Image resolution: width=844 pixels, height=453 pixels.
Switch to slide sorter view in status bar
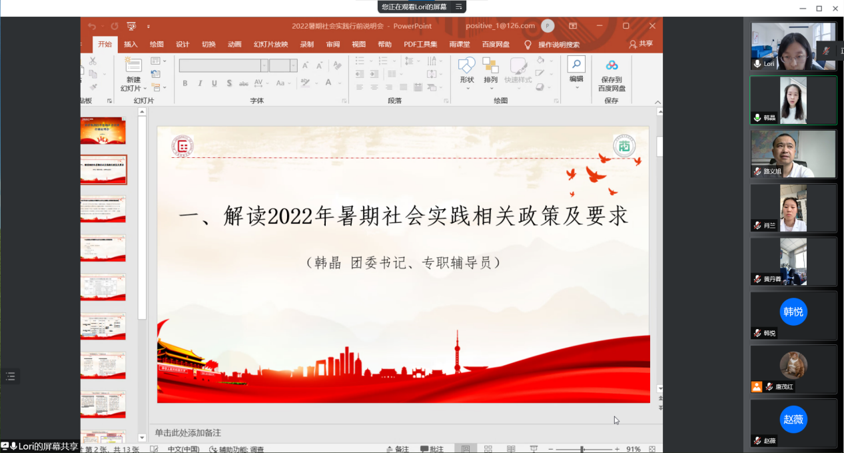488,449
